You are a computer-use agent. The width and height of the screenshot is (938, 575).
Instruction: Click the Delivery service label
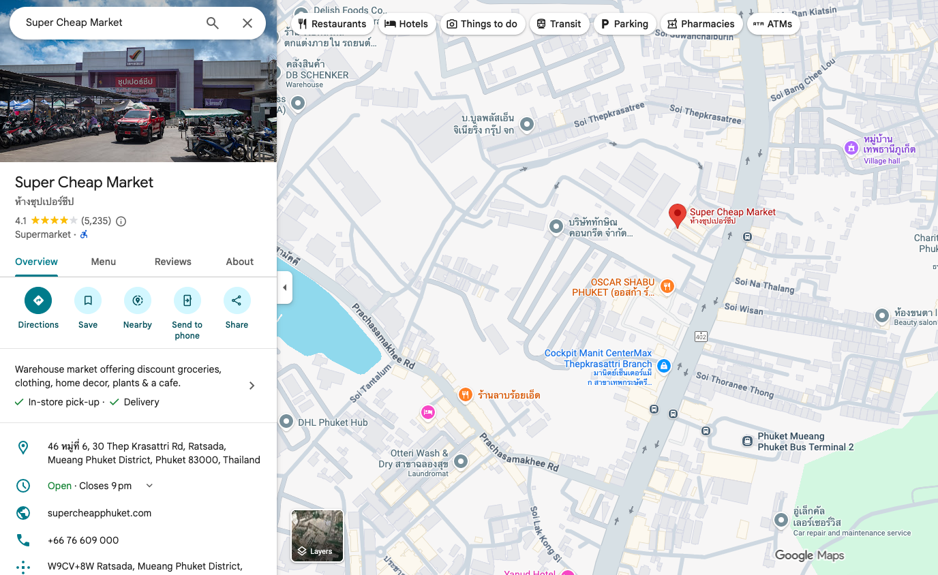(141, 402)
